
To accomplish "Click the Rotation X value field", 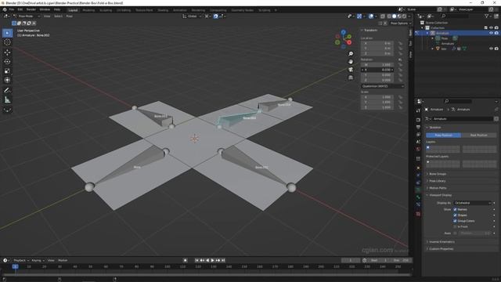I will click(x=377, y=70).
